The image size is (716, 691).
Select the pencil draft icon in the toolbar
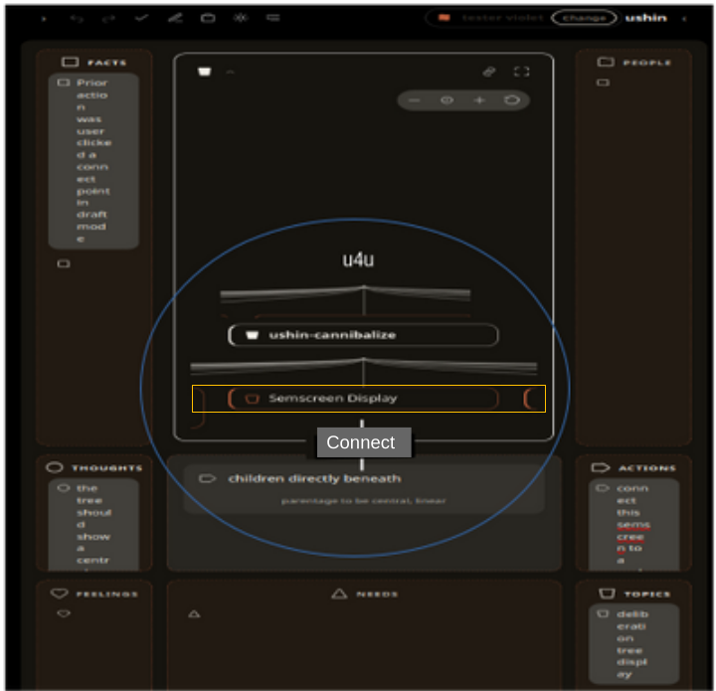tap(175, 18)
